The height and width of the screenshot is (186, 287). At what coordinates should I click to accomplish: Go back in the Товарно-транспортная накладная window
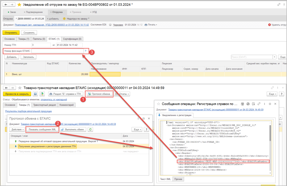(x=6, y=88)
